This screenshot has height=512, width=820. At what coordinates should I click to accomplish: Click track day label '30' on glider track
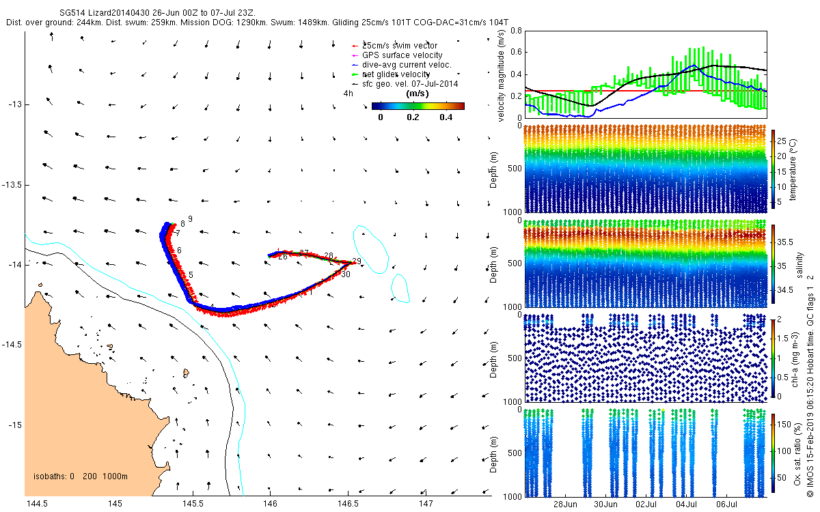[x=346, y=274]
